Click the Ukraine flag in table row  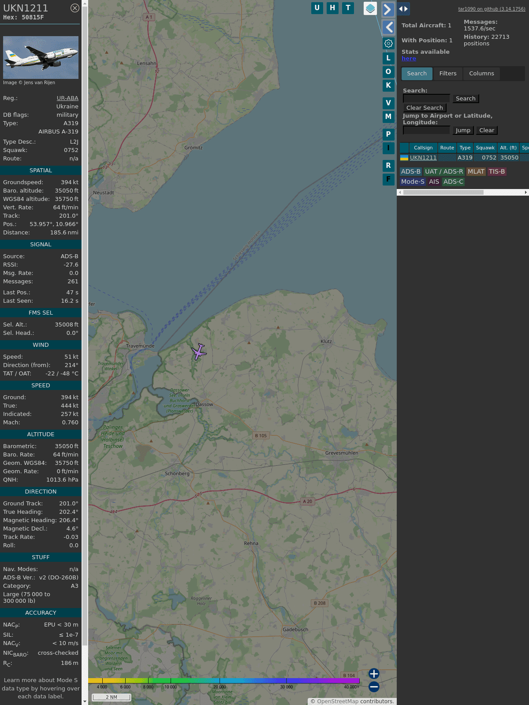pos(404,158)
